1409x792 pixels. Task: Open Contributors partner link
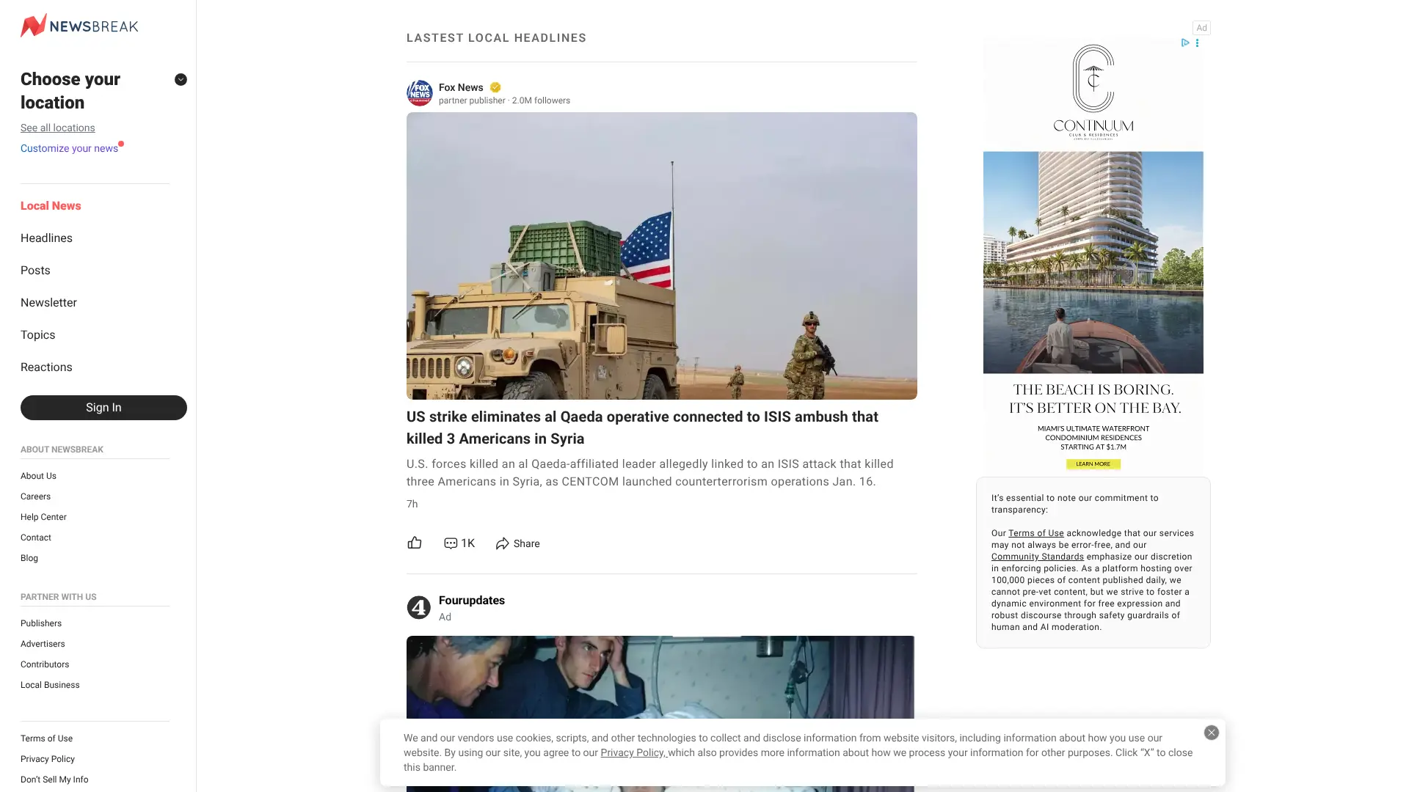point(45,664)
